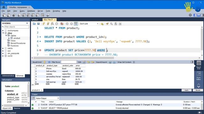Click the create new function toolbar icon
This screenshot has width=204, height=114.
[37, 15]
